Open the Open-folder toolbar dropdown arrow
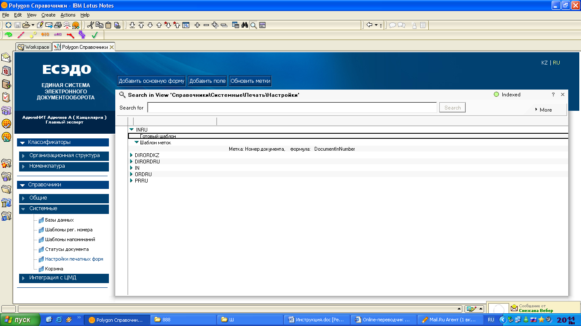This screenshot has width=581, height=326. [x=33, y=25]
